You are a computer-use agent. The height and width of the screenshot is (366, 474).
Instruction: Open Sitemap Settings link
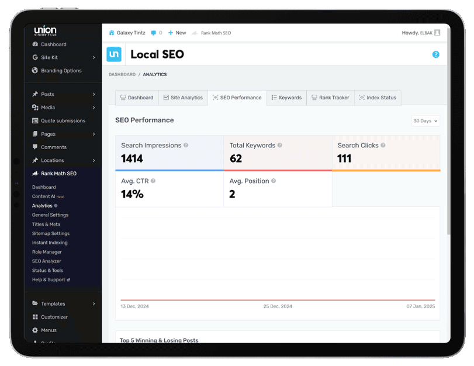51,233
